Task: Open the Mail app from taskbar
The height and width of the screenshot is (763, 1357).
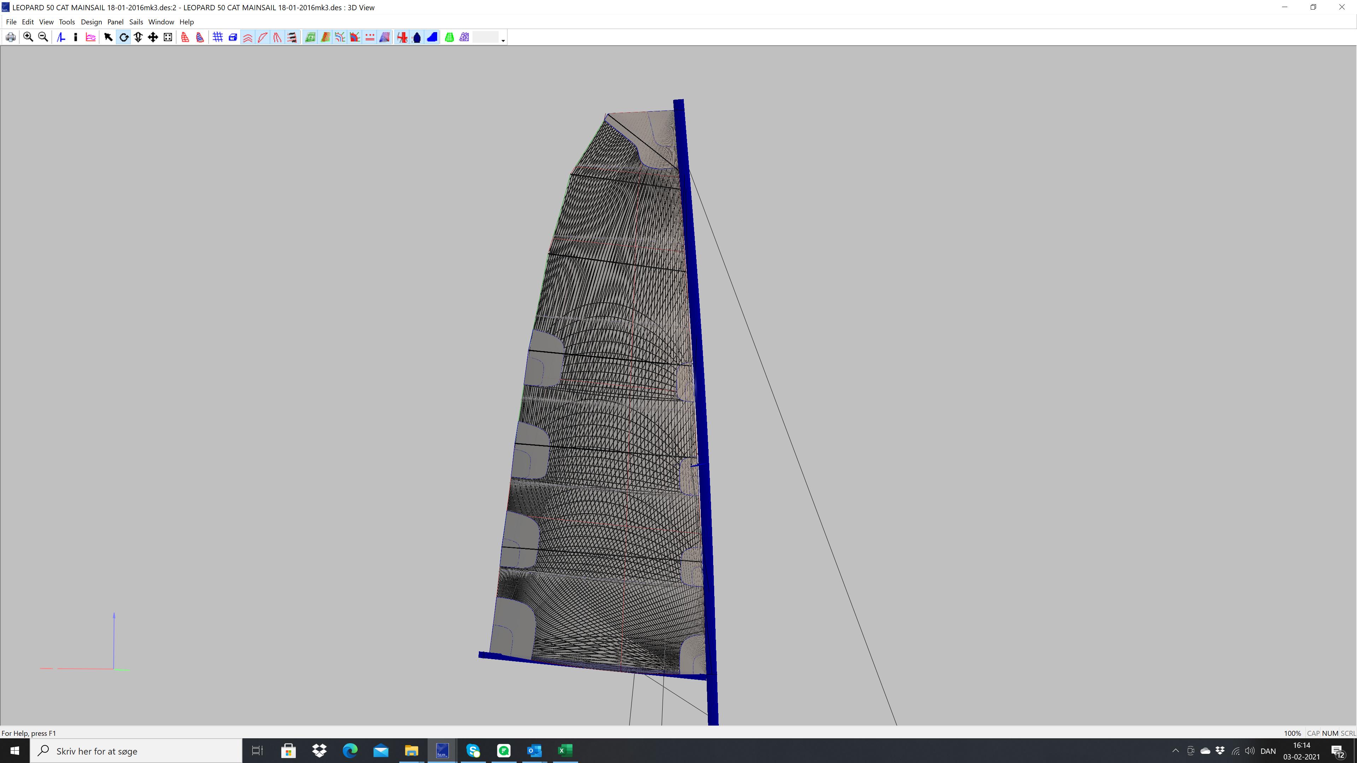Action: tap(380, 750)
